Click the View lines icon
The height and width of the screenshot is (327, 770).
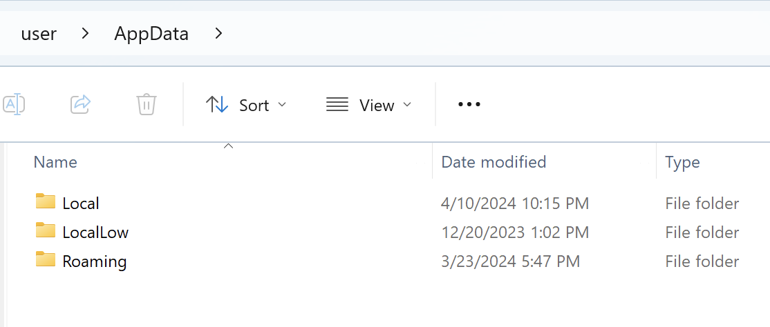pos(337,105)
